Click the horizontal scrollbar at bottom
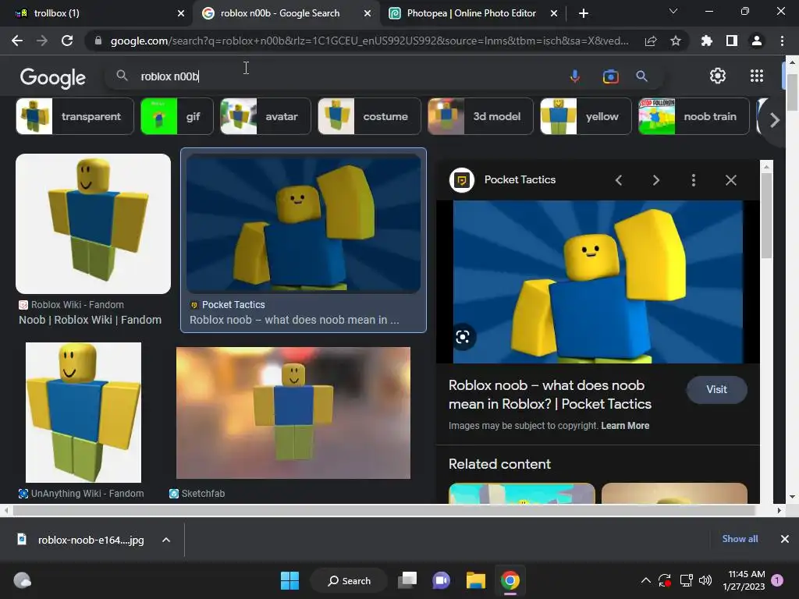The height and width of the screenshot is (599, 799). coord(384,510)
